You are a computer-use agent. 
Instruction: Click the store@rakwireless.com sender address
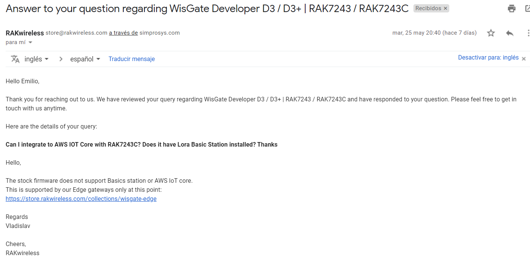tap(77, 33)
